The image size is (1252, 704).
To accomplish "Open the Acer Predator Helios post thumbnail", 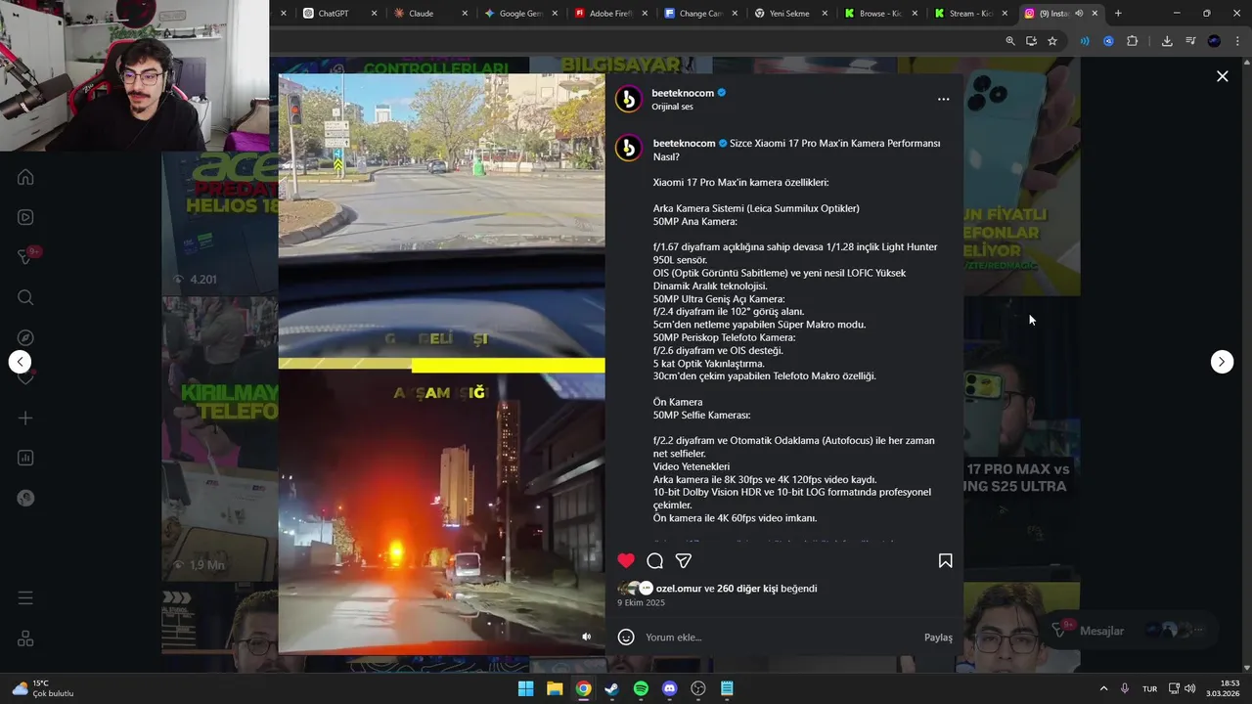I will (x=219, y=223).
